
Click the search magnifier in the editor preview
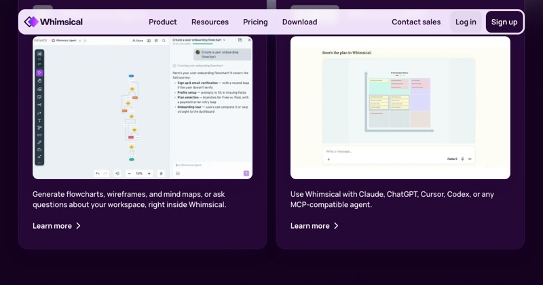pos(164,41)
